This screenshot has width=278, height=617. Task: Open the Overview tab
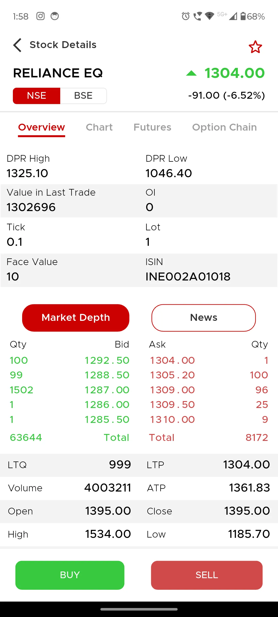(x=41, y=128)
